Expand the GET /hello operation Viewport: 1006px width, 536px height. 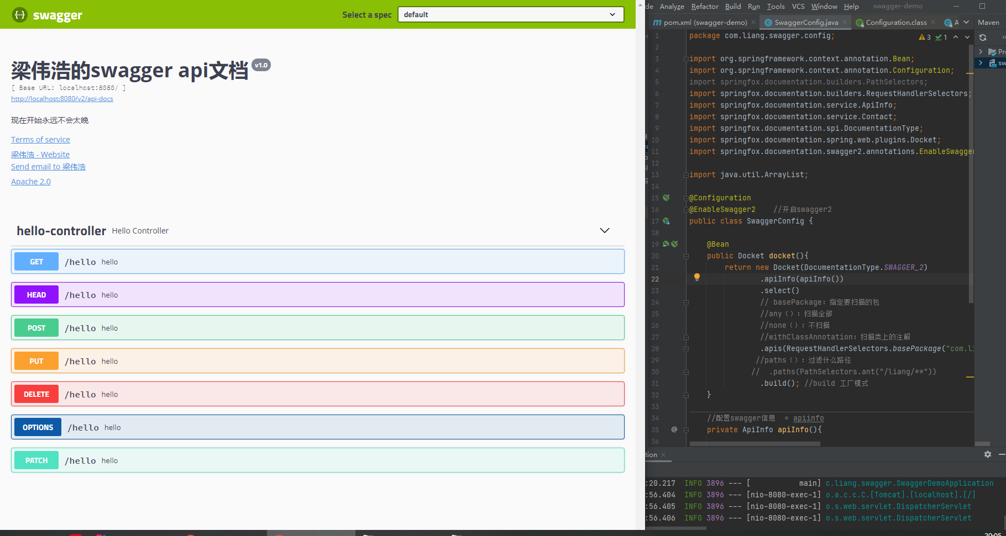click(x=318, y=262)
